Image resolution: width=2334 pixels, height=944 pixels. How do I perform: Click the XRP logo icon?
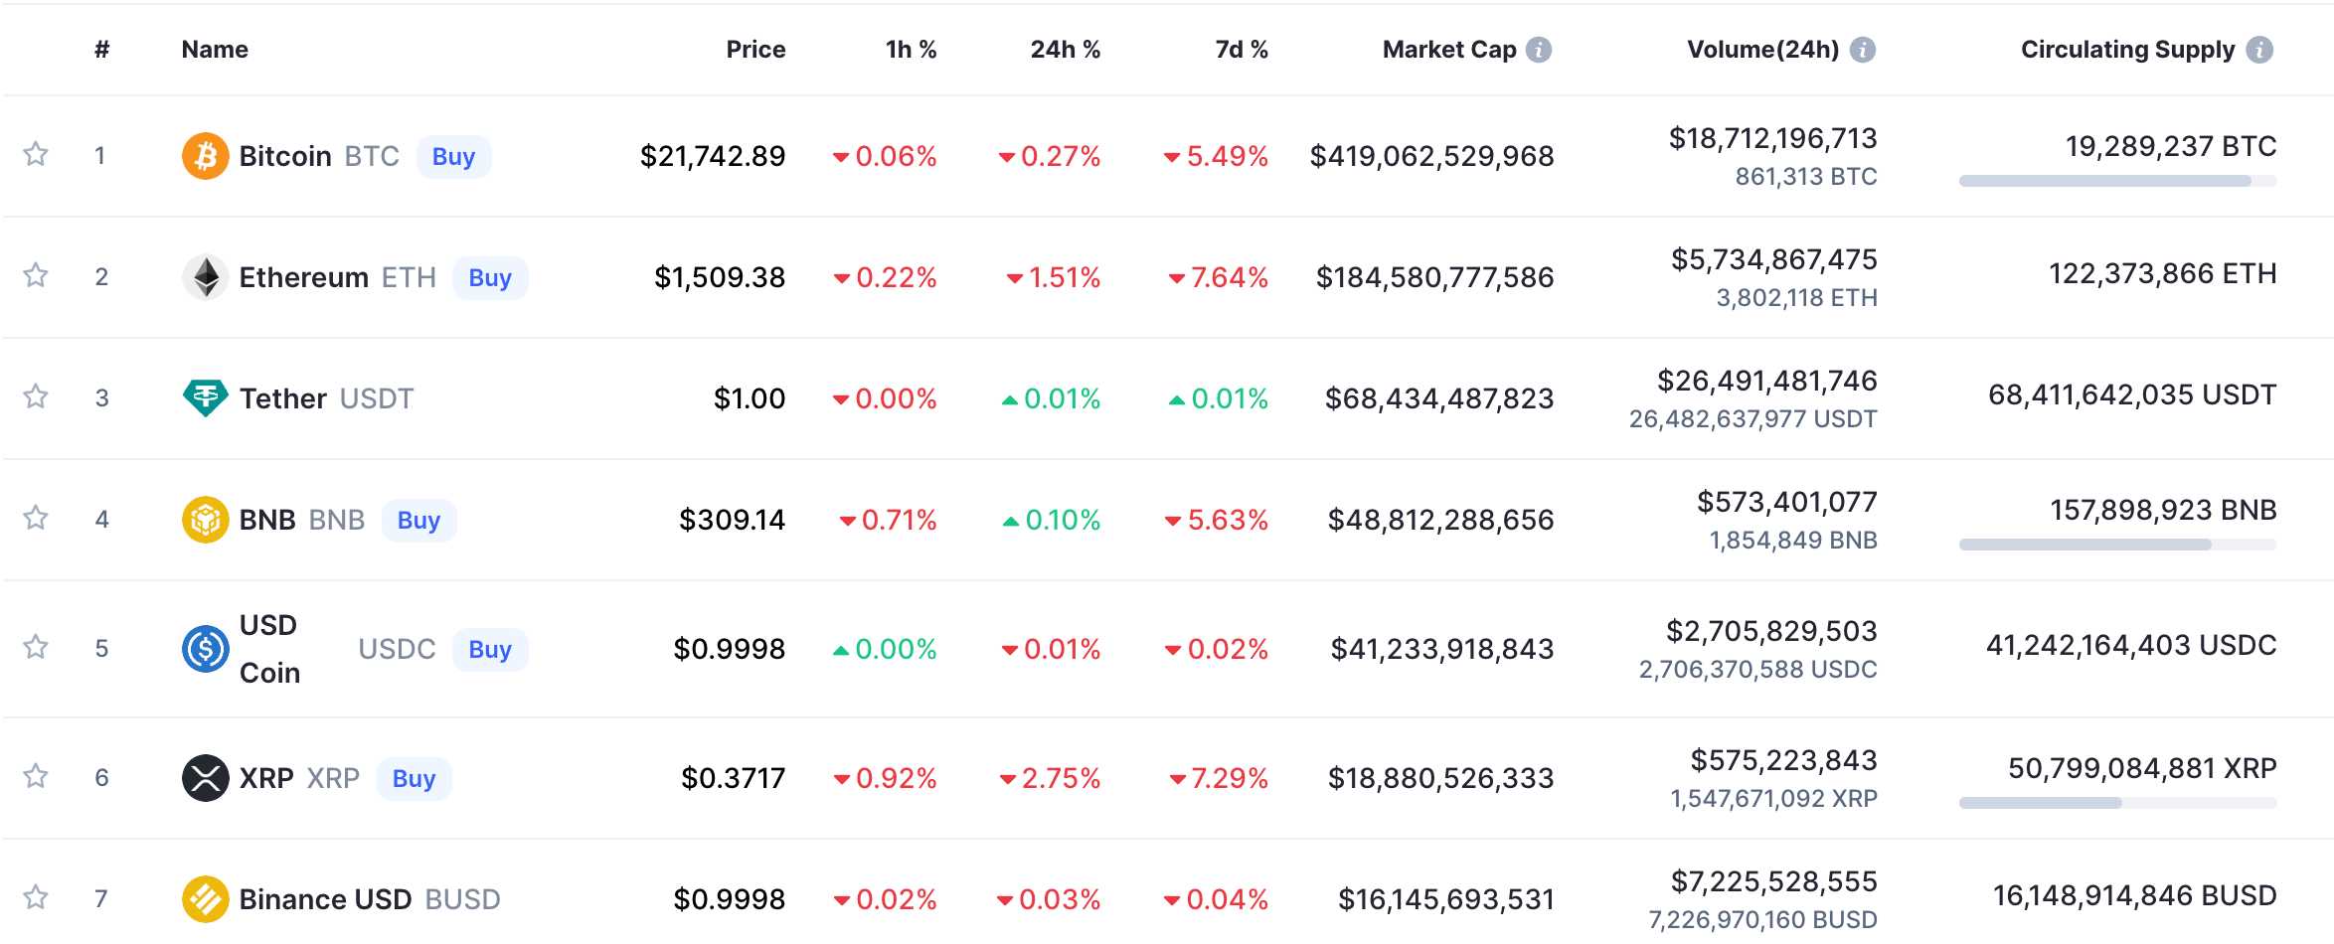pyautogui.click(x=205, y=778)
